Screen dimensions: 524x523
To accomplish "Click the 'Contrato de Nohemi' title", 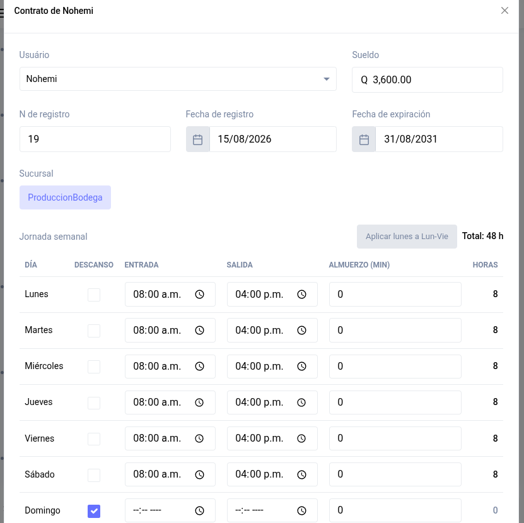I will click(x=54, y=11).
